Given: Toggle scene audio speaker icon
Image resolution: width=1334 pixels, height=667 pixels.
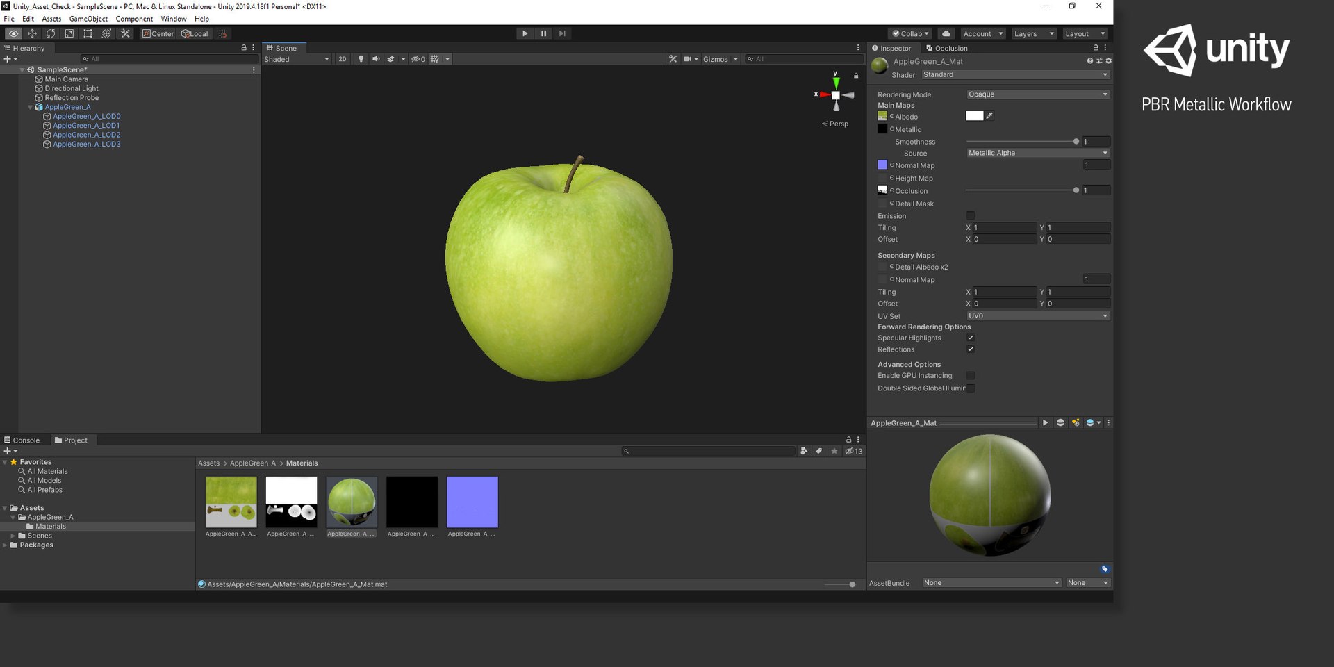Looking at the screenshot, I should coord(376,59).
